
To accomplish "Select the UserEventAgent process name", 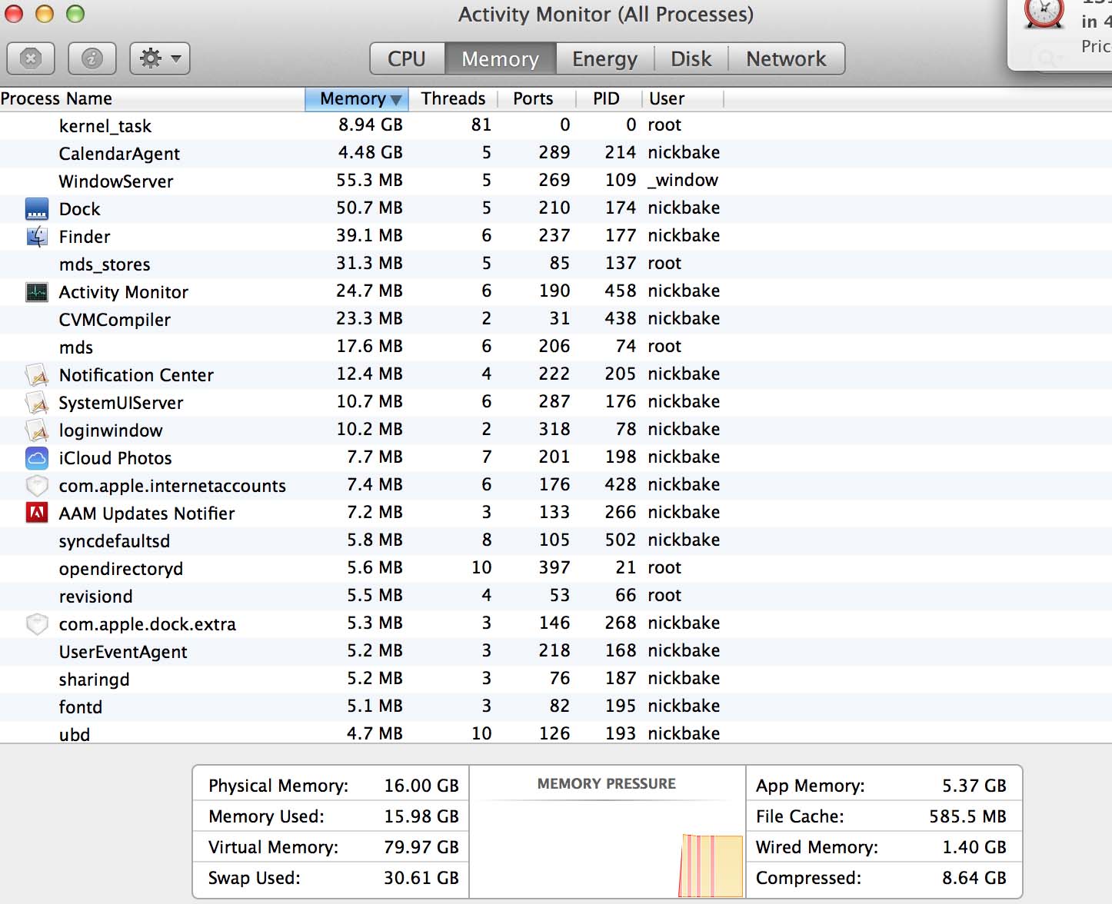I will tap(123, 652).
